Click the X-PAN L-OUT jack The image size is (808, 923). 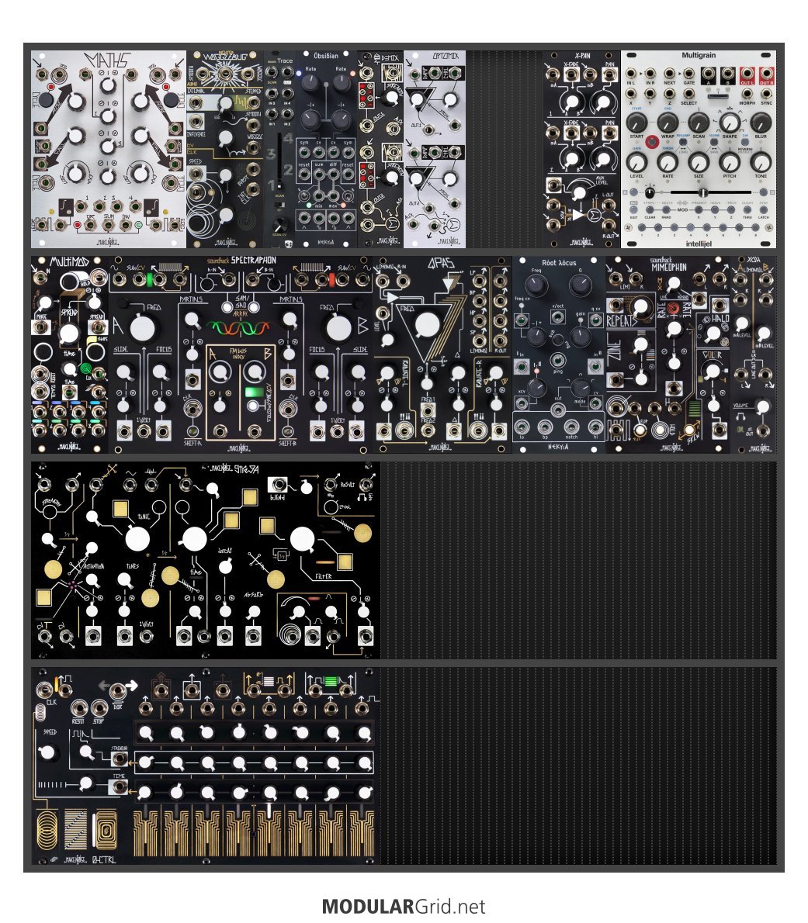pos(609,204)
